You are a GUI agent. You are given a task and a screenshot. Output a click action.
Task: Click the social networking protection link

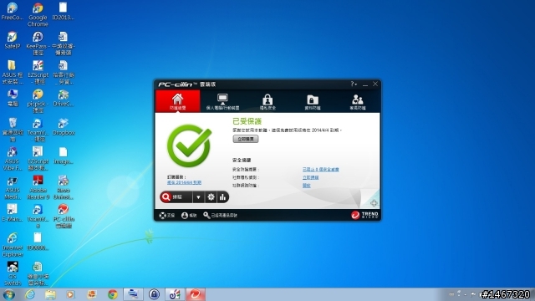pyautogui.click(x=307, y=186)
